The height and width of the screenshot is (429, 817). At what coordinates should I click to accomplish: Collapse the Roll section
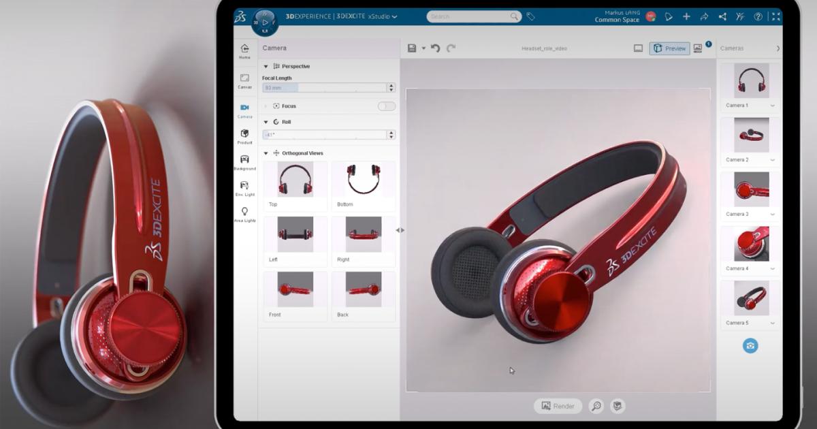tap(266, 122)
